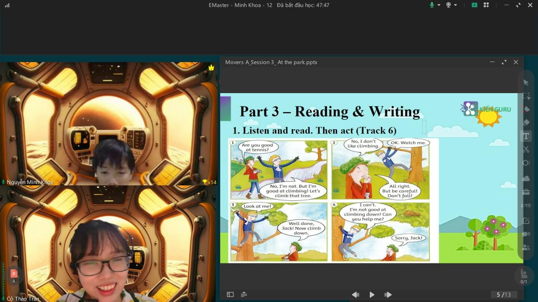Toggle the slide thumbnail panel
This screenshot has height=302, width=538.
point(230,294)
